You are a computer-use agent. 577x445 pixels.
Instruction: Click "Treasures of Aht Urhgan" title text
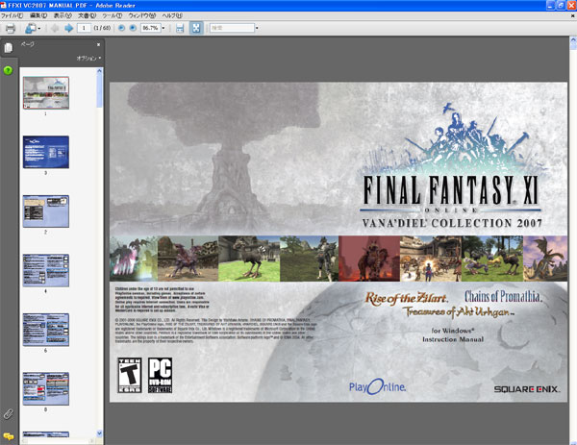[458, 311]
